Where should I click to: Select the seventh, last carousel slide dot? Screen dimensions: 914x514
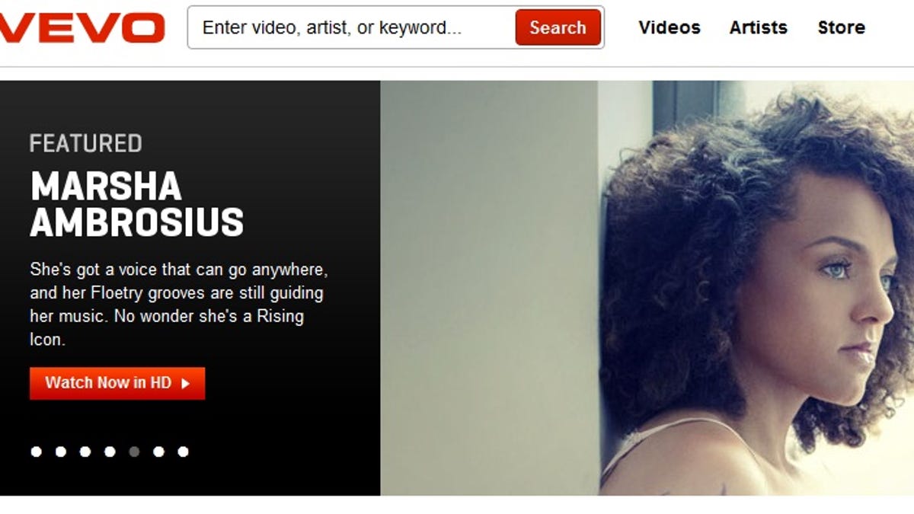pyautogui.click(x=183, y=452)
